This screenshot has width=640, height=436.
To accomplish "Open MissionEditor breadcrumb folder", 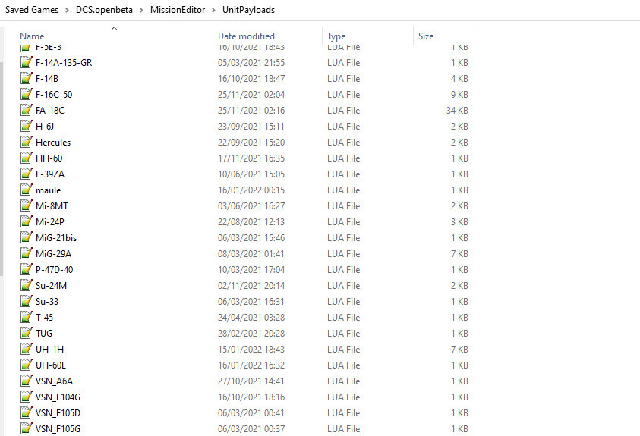I will [x=178, y=10].
